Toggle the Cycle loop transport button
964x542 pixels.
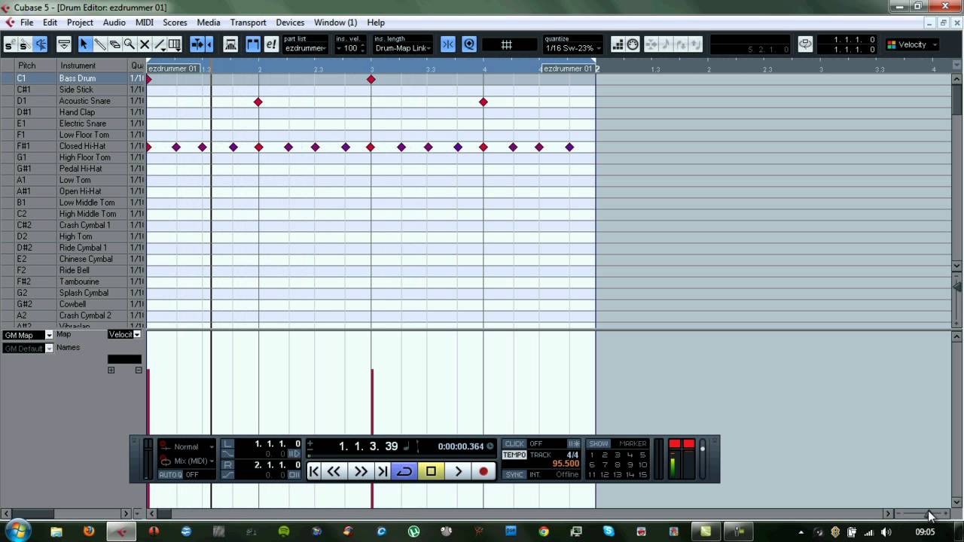tap(404, 471)
